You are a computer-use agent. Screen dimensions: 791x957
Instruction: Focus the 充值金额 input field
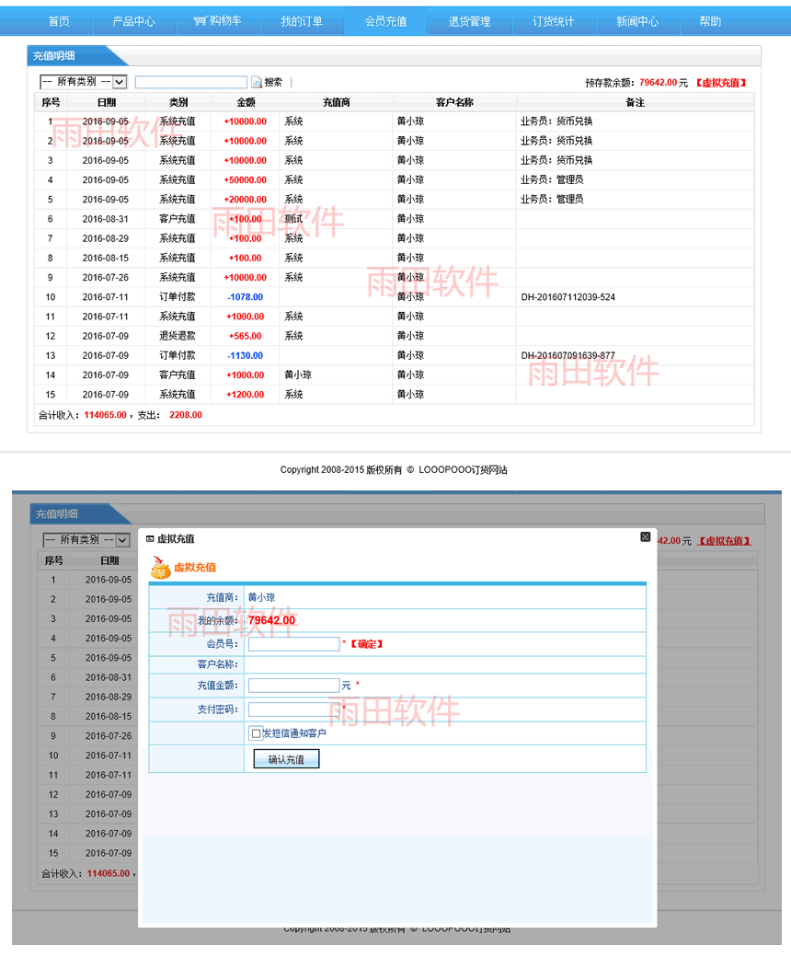pyautogui.click(x=294, y=686)
